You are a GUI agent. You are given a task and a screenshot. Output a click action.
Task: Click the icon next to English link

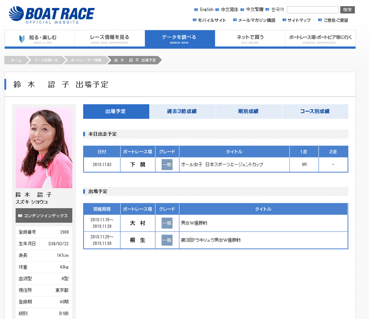(x=196, y=9)
